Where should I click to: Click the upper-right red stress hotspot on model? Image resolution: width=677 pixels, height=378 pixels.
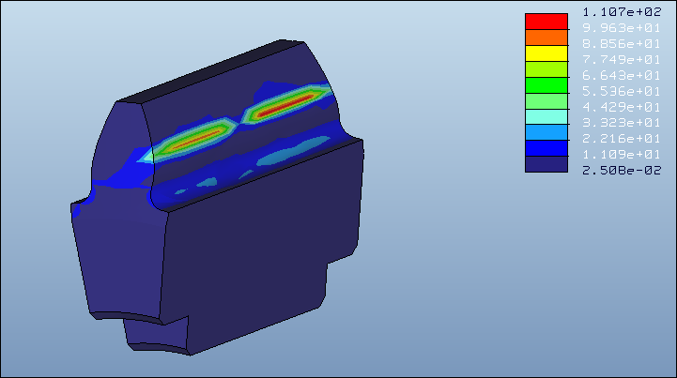[285, 105]
